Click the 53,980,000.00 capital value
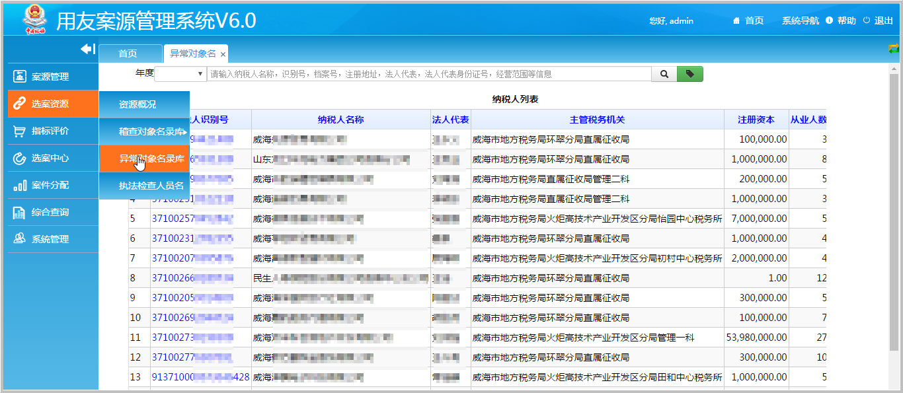This screenshot has width=903, height=393. click(x=756, y=338)
